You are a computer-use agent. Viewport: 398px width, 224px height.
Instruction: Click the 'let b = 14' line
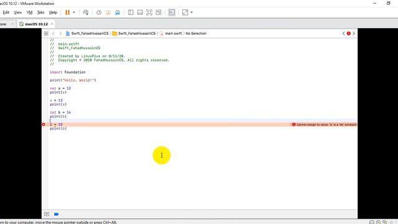point(60,112)
